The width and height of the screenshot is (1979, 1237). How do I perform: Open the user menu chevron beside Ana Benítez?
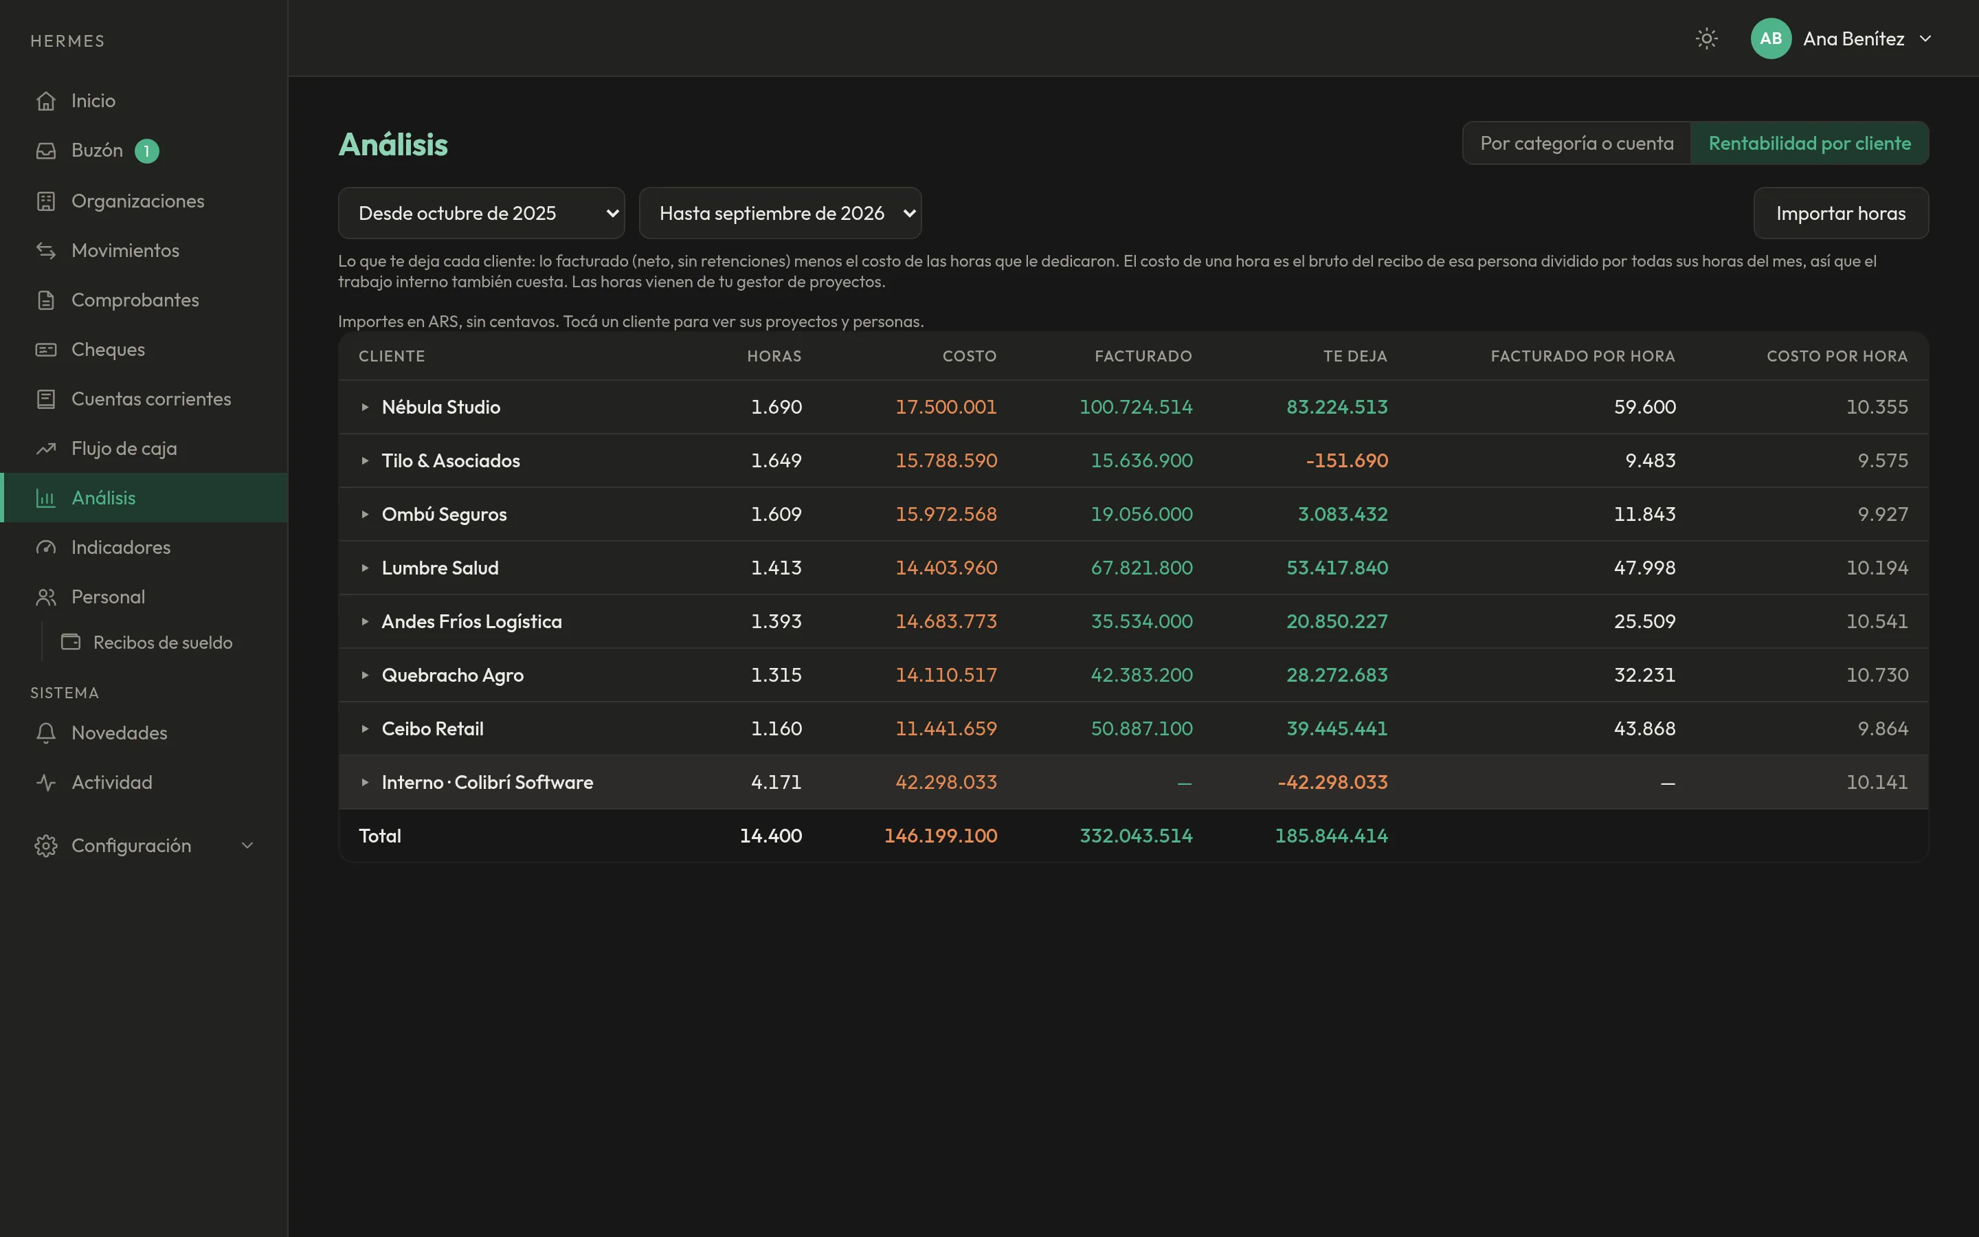coord(1925,38)
